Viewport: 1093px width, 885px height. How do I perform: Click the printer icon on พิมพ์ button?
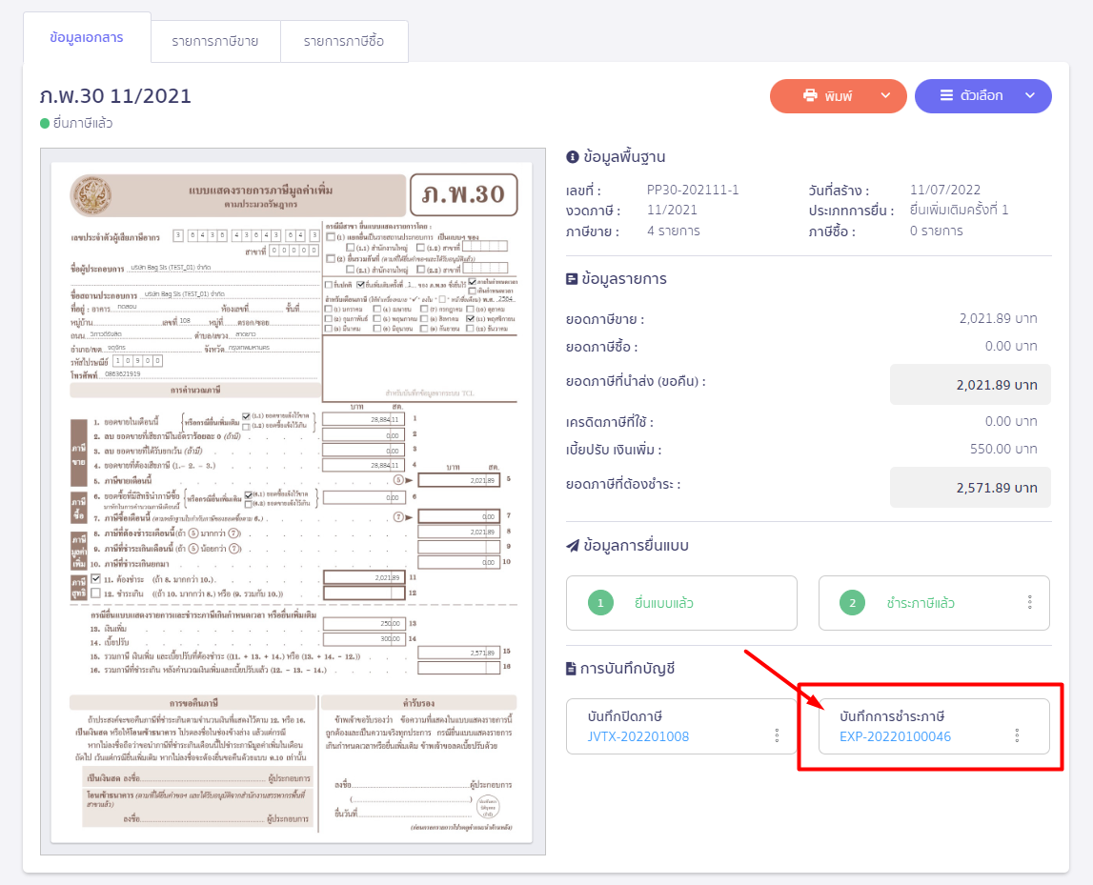click(810, 96)
